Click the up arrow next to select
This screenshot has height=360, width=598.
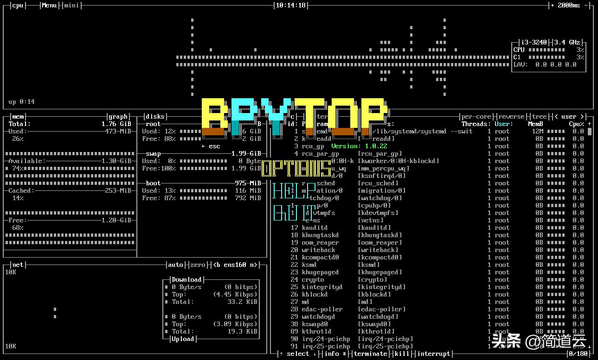click(281, 354)
